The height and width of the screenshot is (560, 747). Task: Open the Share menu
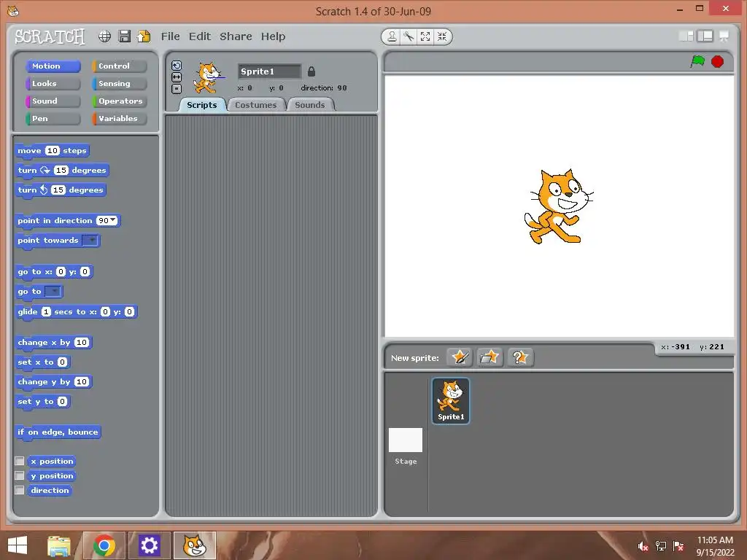click(236, 36)
